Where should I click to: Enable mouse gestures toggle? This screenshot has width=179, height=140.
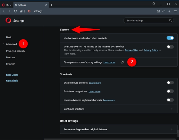pos(170,82)
